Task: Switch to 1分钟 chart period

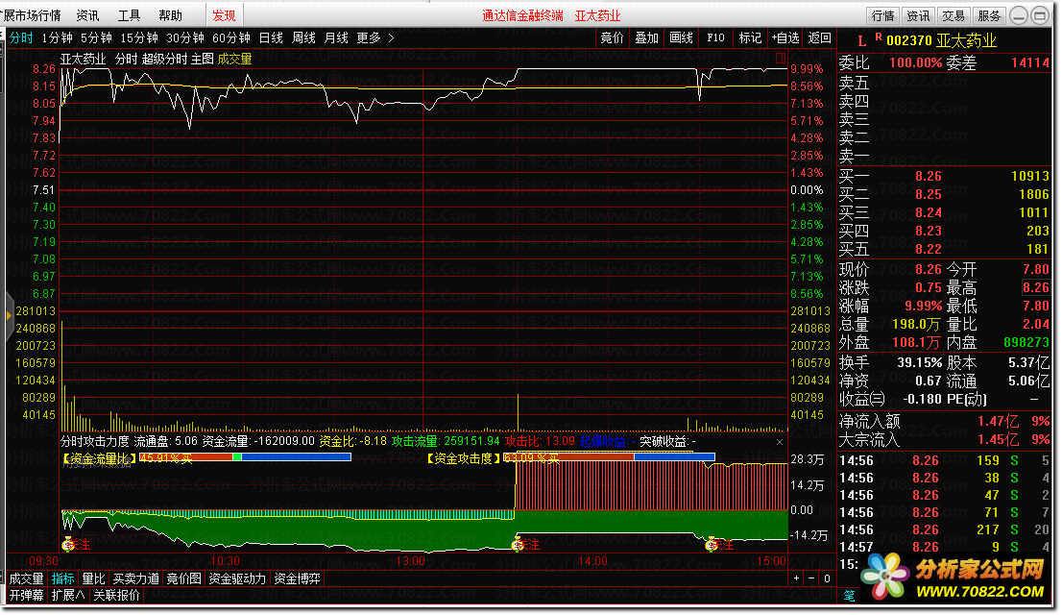Action: tap(57, 38)
